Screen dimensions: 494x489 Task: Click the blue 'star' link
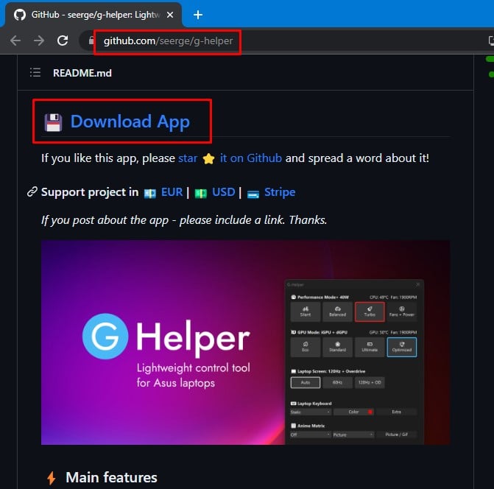pos(188,158)
